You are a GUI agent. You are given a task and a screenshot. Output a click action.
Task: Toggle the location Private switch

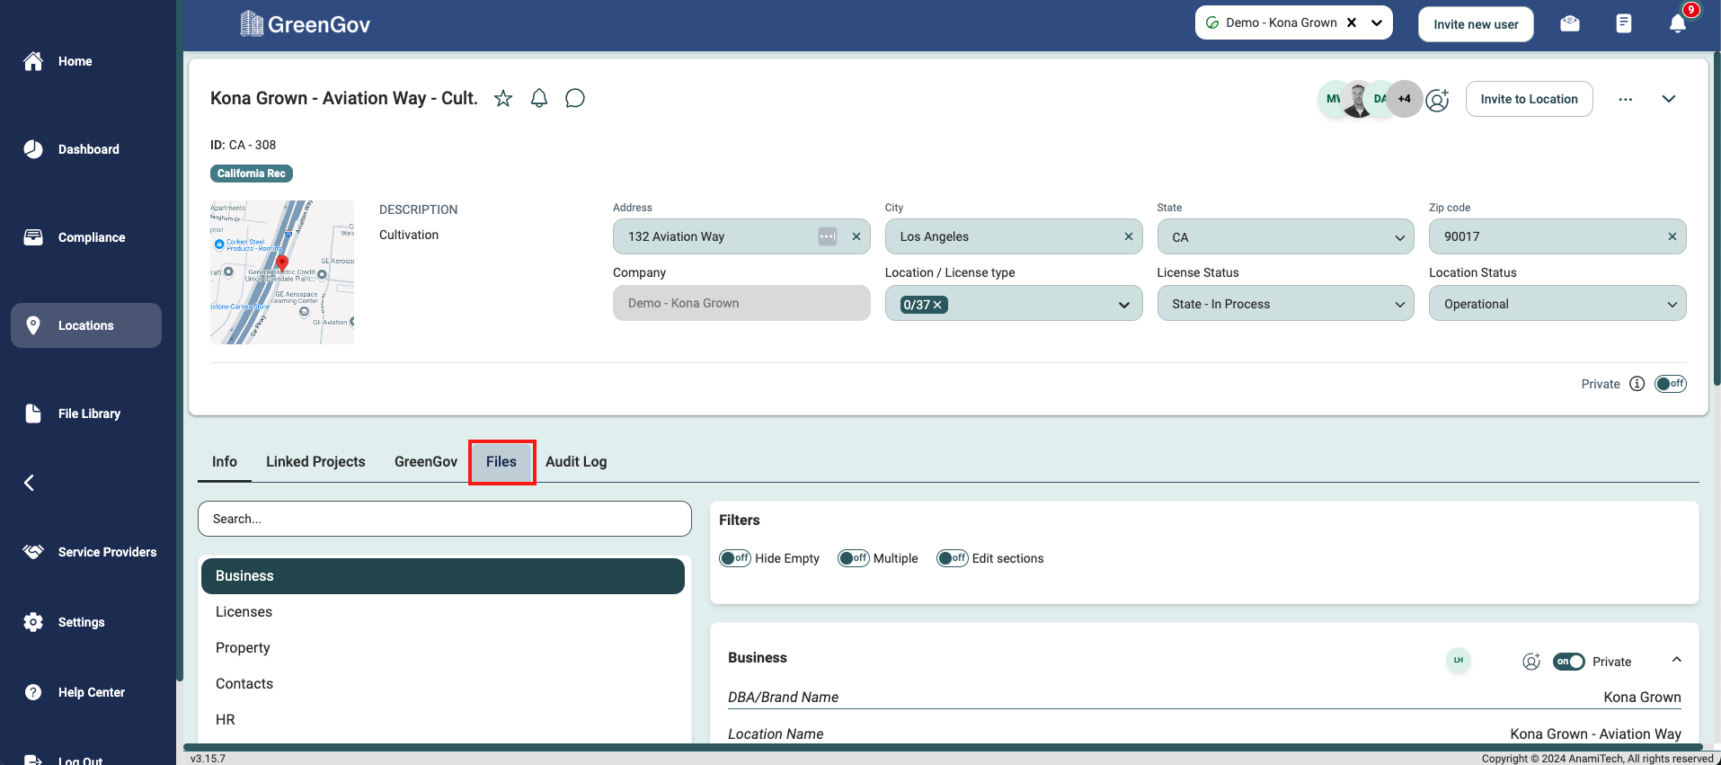tap(1671, 384)
